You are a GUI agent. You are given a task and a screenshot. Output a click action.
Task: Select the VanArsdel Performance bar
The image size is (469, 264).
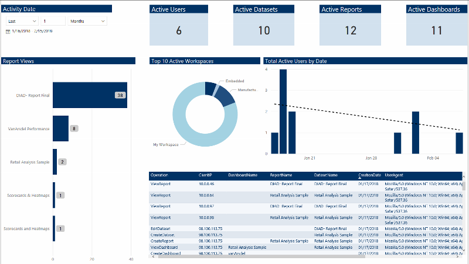point(60,128)
